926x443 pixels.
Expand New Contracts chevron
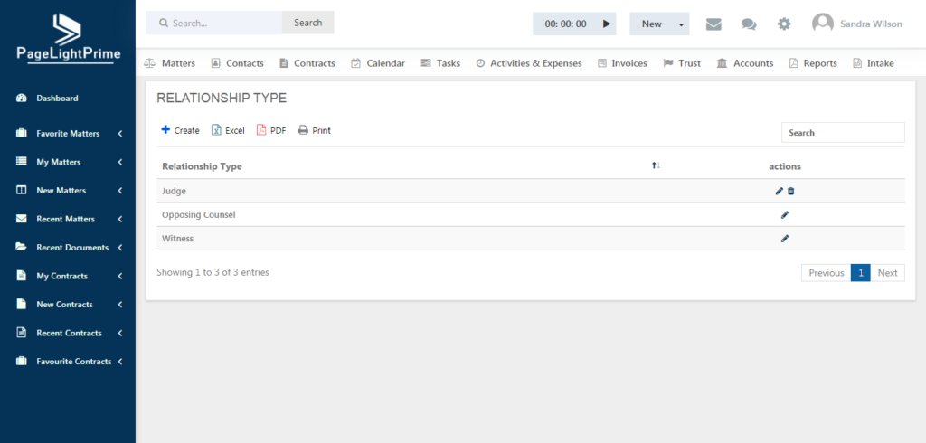pyautogui.click(x=120, y=304)
